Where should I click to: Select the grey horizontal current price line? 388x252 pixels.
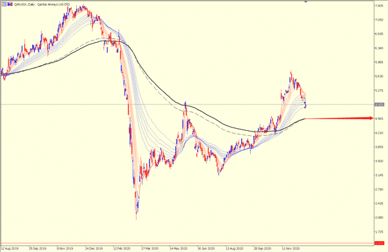pos(187,104)
